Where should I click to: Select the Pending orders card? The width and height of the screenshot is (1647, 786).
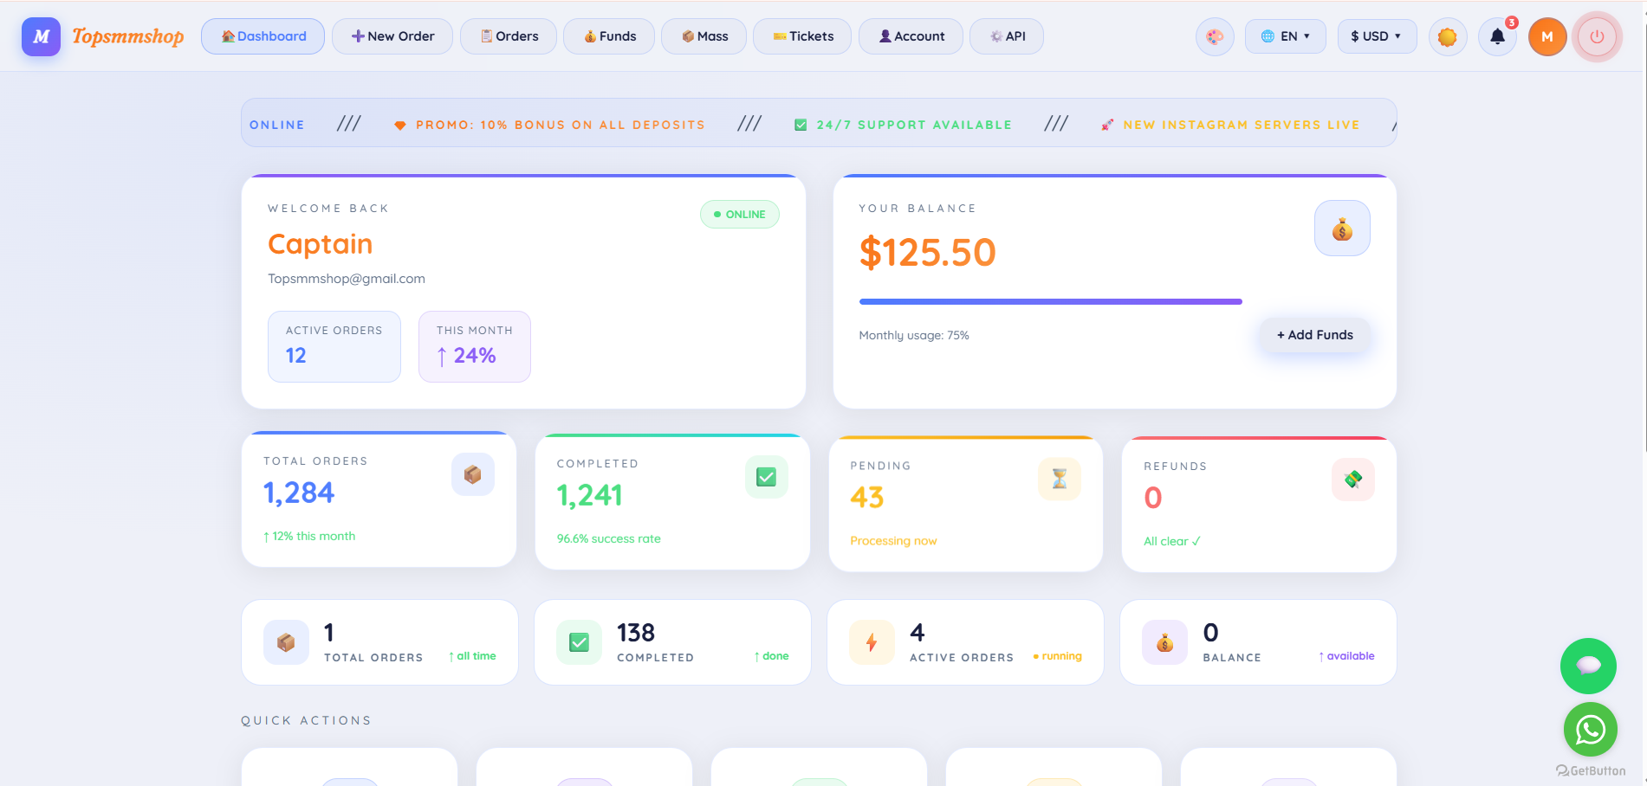(x=965, y=504)
